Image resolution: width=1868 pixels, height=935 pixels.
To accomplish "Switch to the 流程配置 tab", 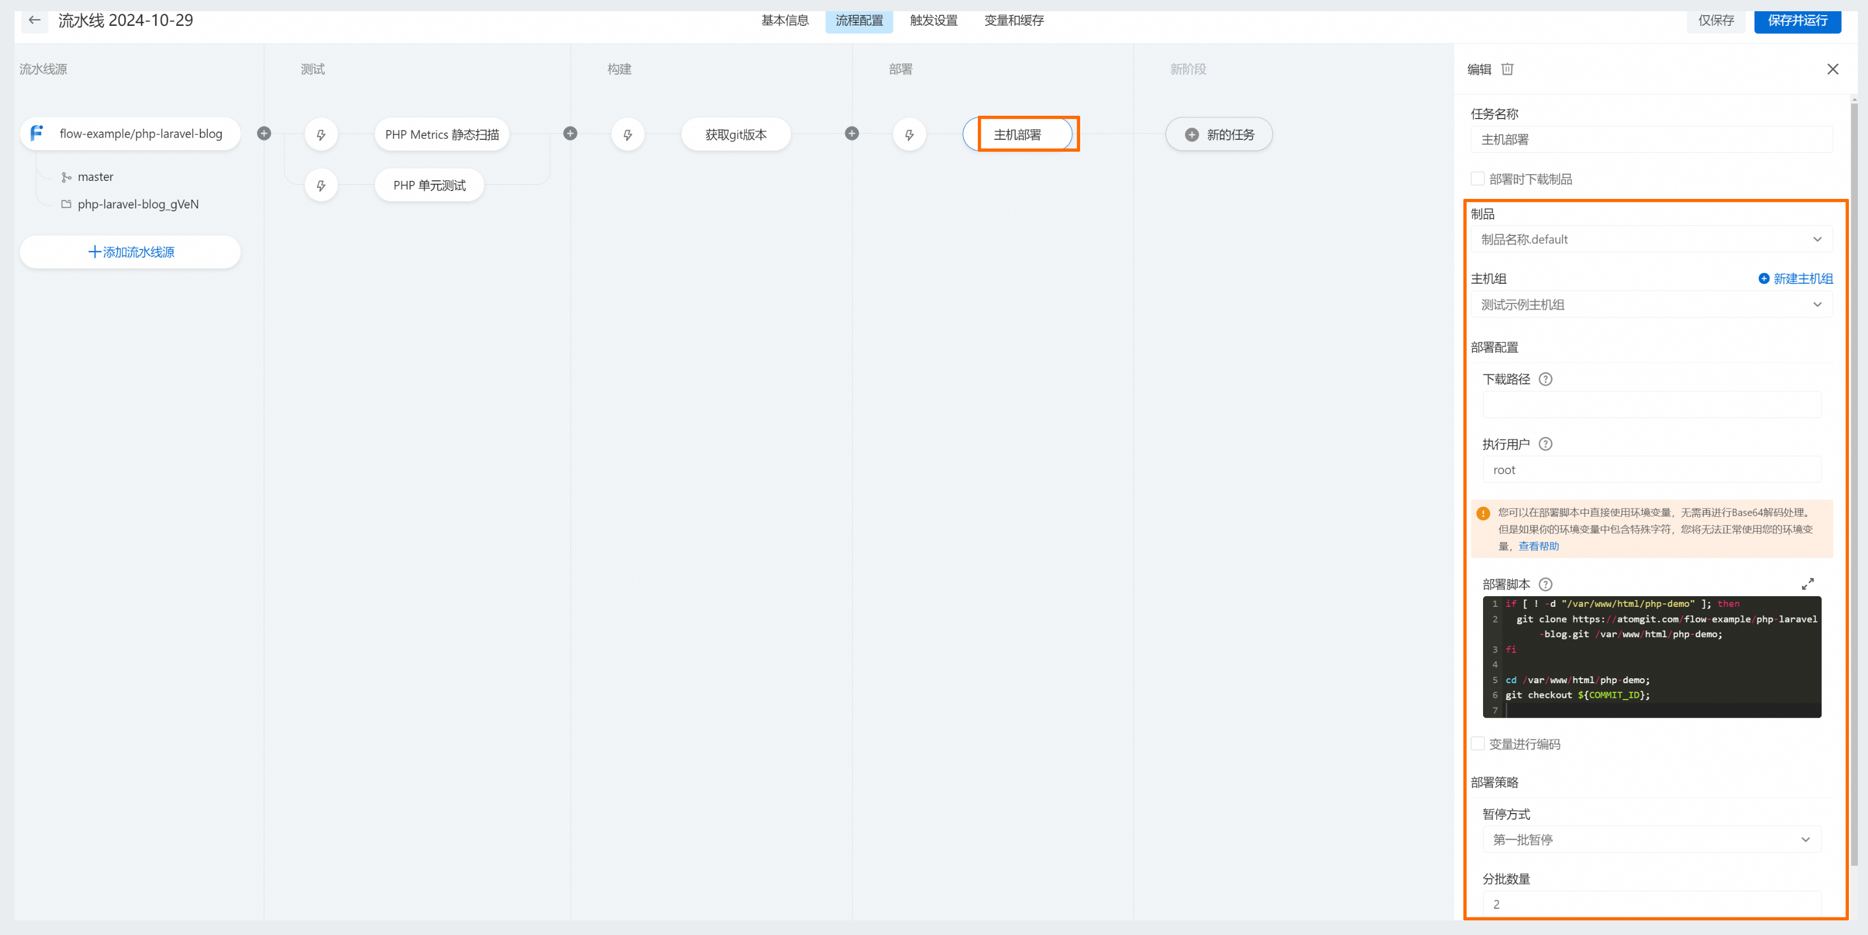I will tap(859, 20).
